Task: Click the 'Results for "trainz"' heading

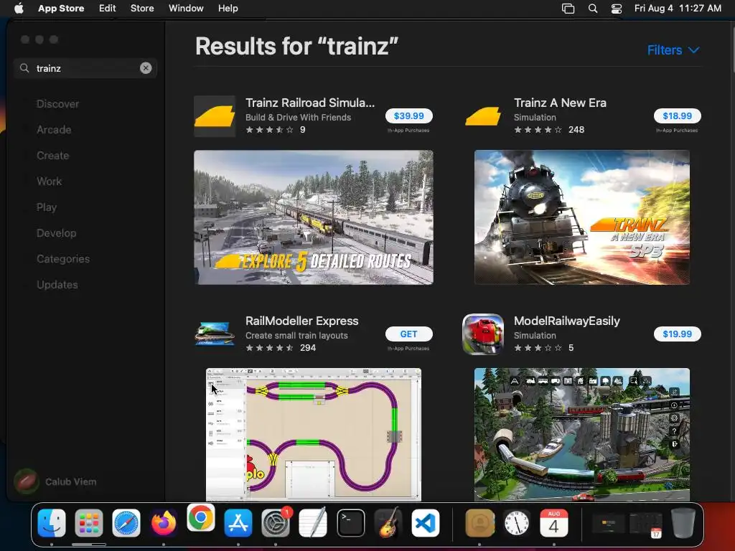Action: 296,47
